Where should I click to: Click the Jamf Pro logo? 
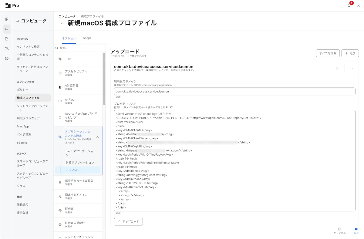[x=12, y=5]
